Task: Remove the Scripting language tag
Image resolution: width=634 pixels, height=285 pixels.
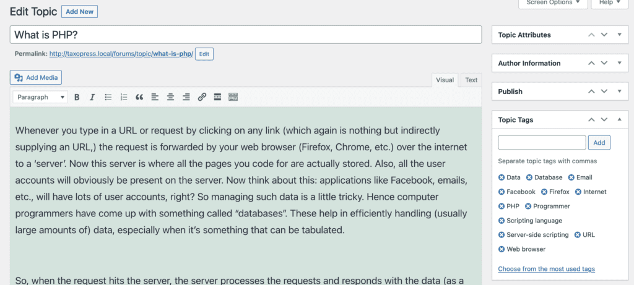Action: (502, 221)
